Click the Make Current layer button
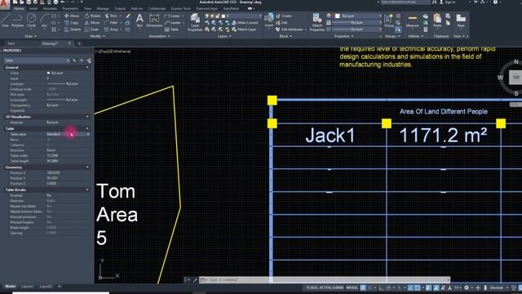 [x=245, y=23]
